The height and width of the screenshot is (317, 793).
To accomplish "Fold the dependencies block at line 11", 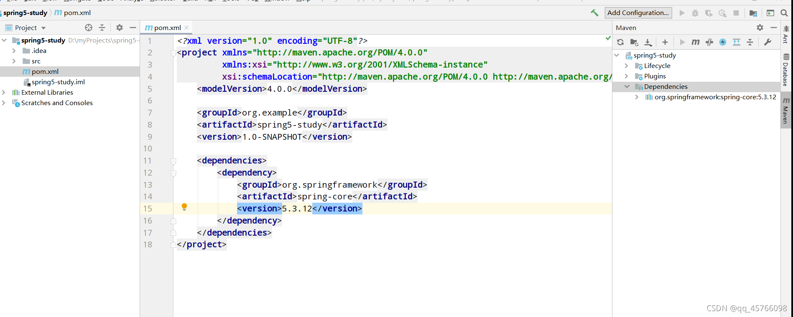I will 173,161.
